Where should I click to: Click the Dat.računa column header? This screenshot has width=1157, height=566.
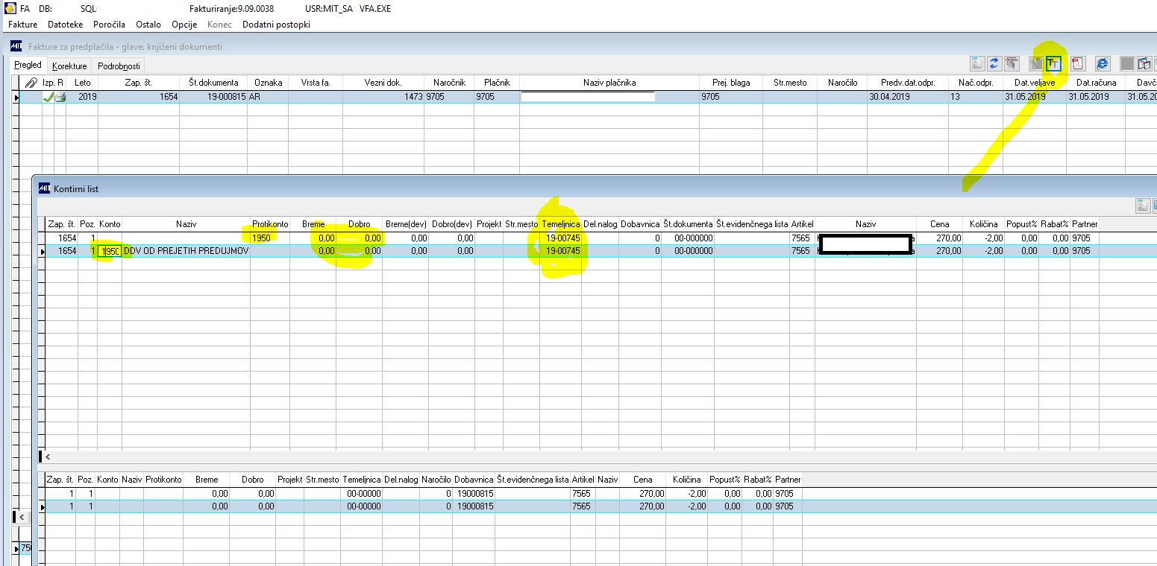click(1097, 83)
